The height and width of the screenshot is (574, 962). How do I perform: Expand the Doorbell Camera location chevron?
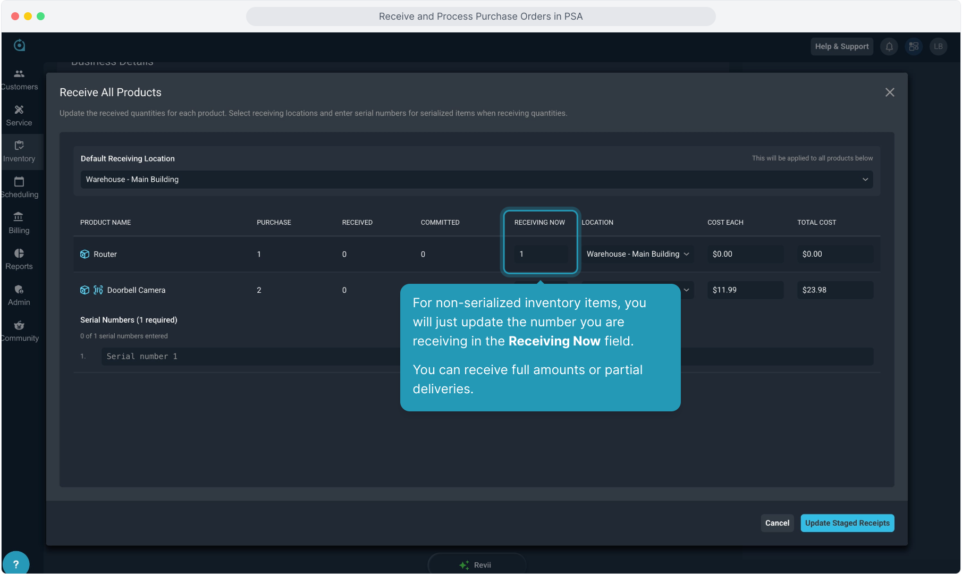pyautogui.click(x=687, y=290)
